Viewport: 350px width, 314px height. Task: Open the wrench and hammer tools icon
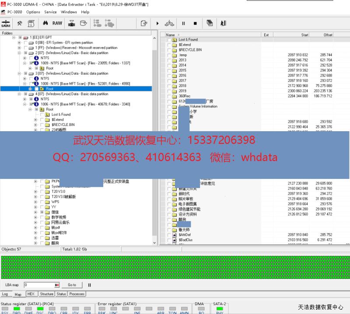tap(19, 23)
